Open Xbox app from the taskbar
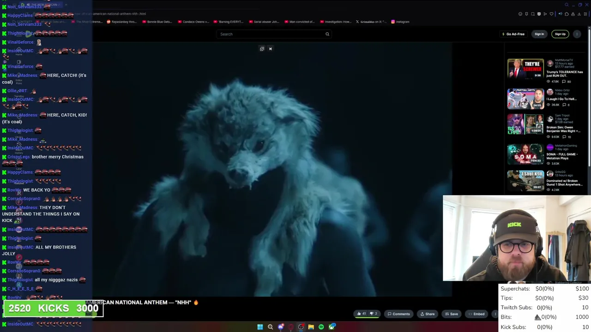The height and width of the screenshot is (332, 591). pyautogui.click(x=332, y=327)
